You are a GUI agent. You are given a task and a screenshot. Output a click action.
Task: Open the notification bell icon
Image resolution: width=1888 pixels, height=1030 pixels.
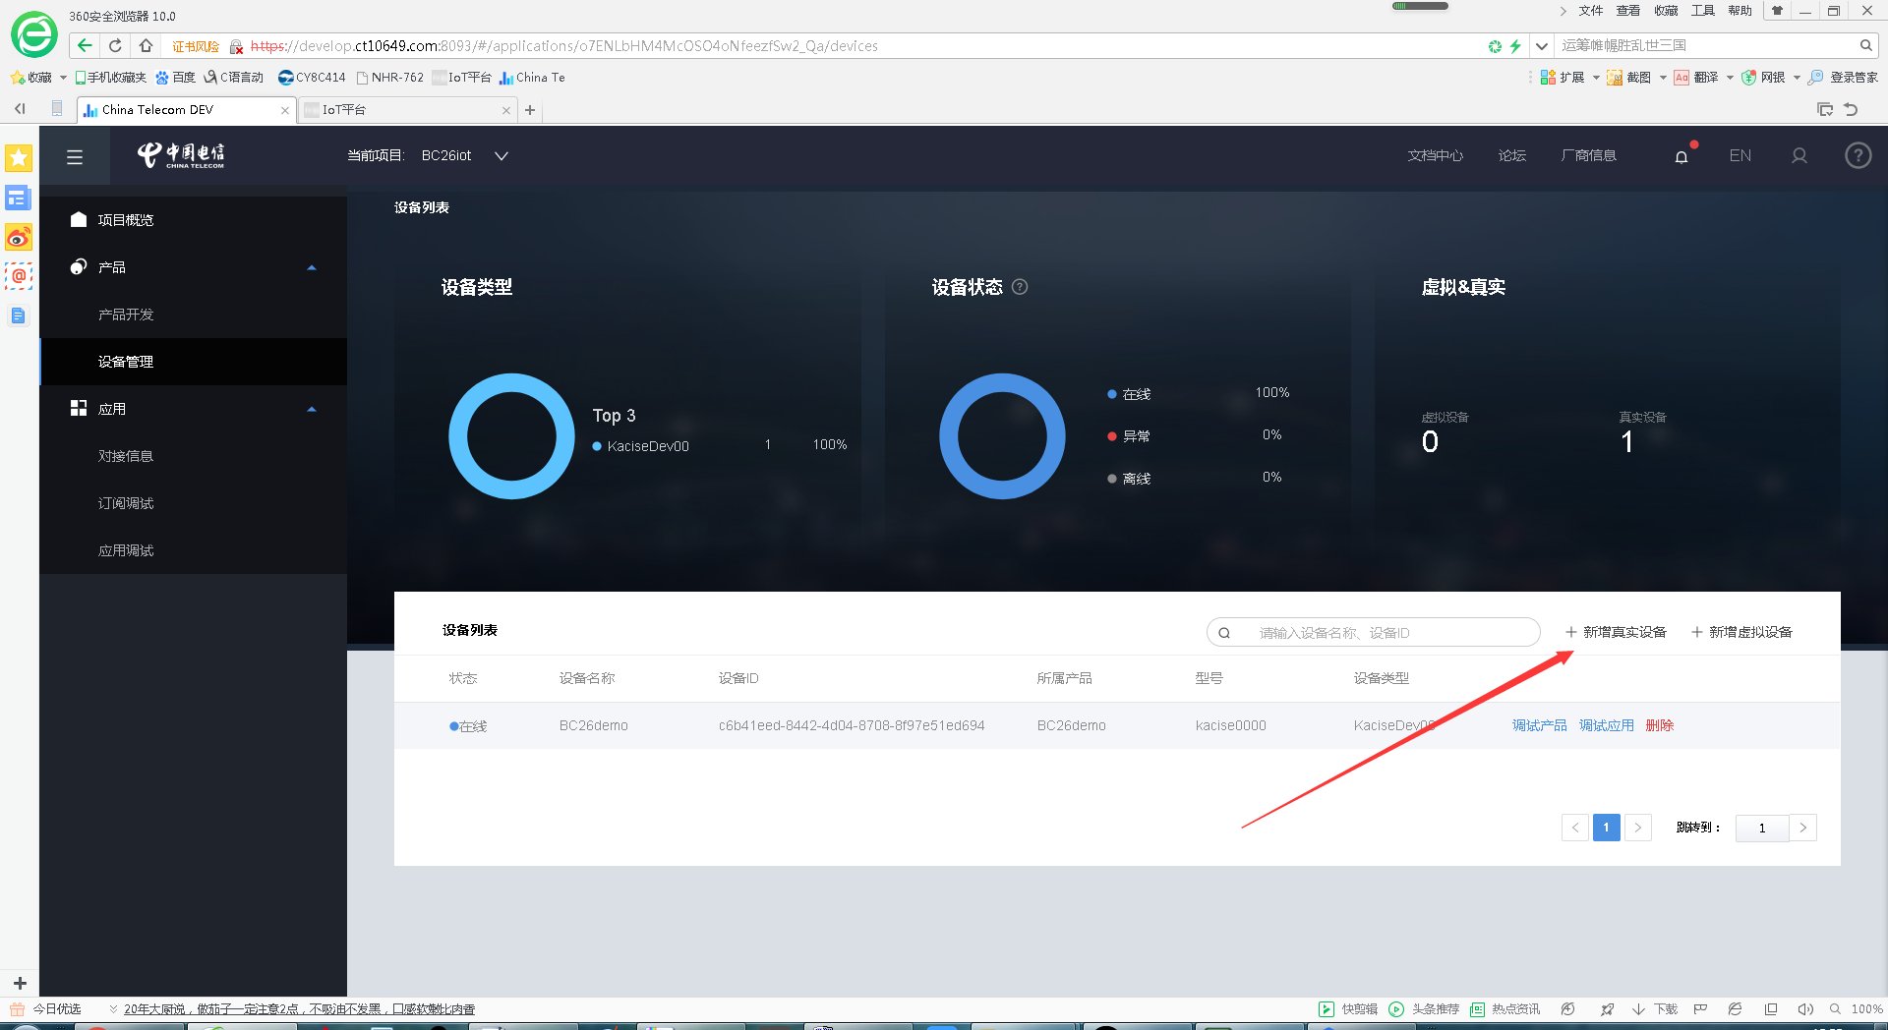tap(1681, 156)
